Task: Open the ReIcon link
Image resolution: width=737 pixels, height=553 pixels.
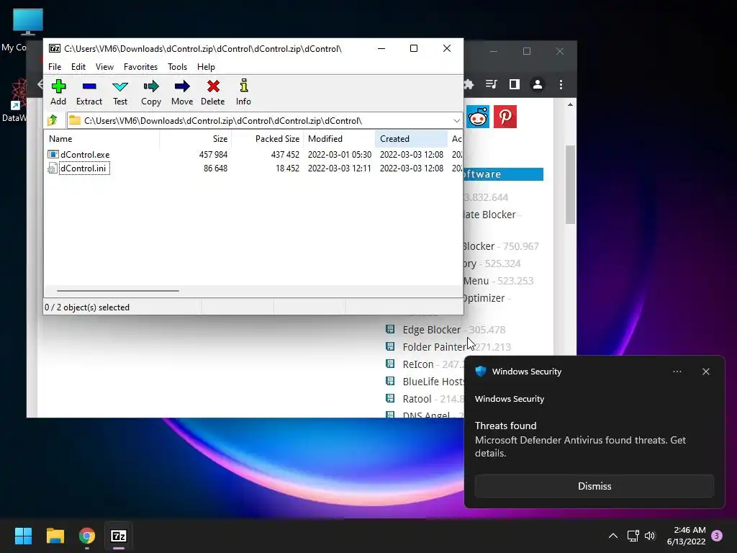Action: 418,364
